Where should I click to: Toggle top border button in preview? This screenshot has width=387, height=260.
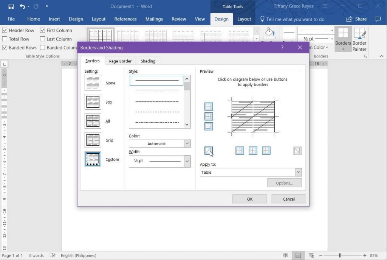click(209, 107)
